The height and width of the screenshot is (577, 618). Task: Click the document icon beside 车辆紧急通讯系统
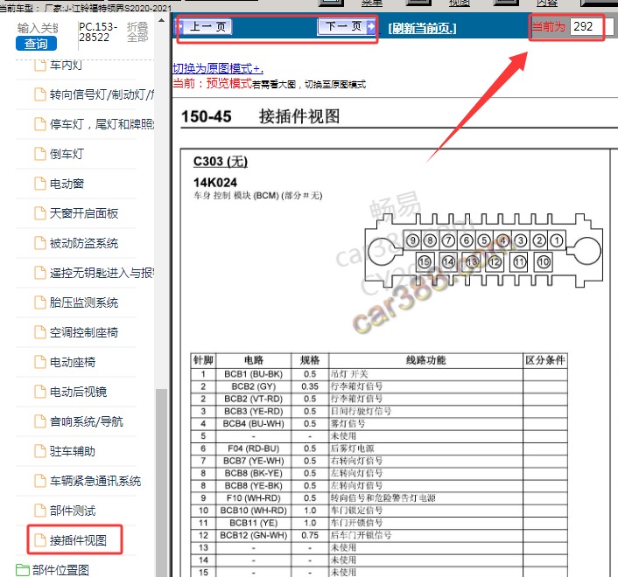(39, 481)
